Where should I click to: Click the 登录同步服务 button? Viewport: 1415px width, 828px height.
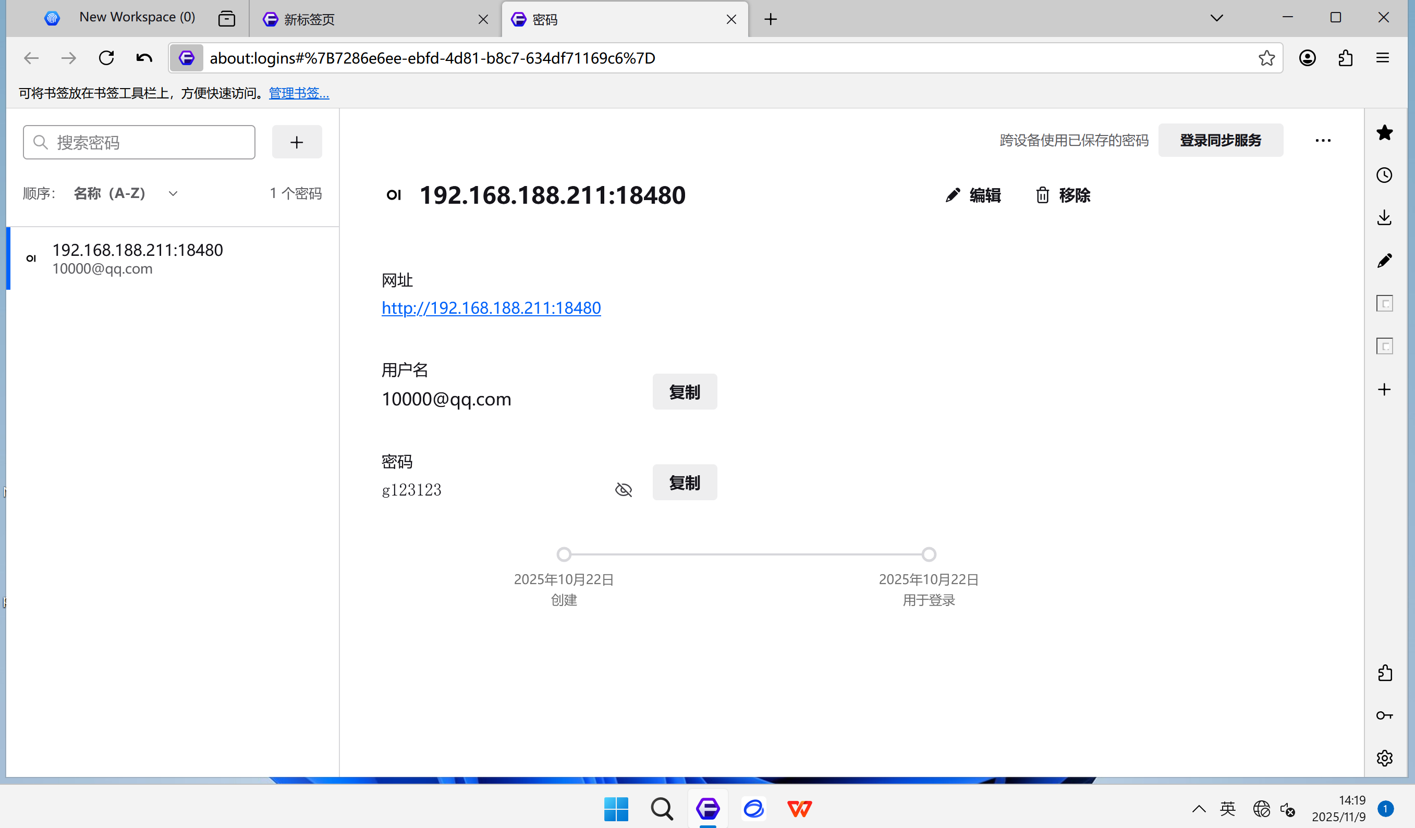[x=1220, y=140]
